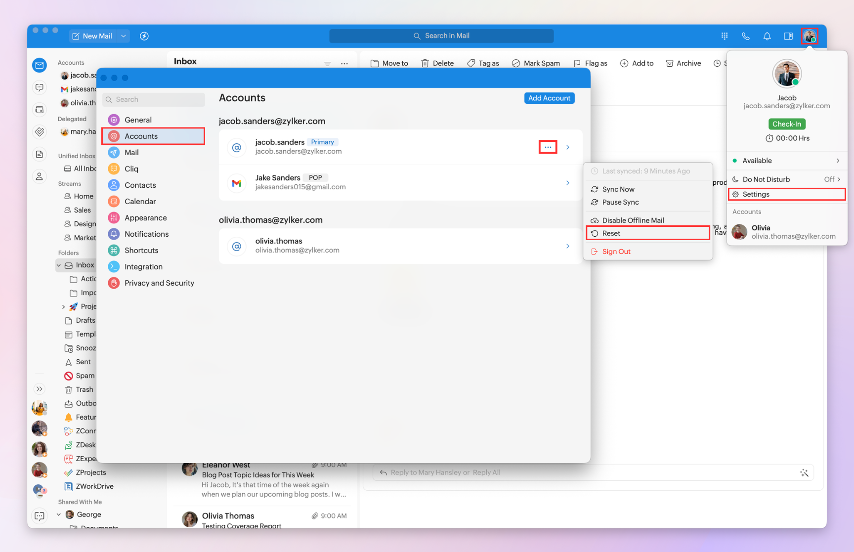Click the settings Search field
This screenshot has height=552, width=854.
click(x=154, y=99)
